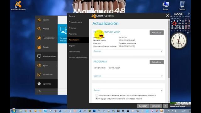
Task: Open the Registro settings tab
Action: tap(72, 46)
